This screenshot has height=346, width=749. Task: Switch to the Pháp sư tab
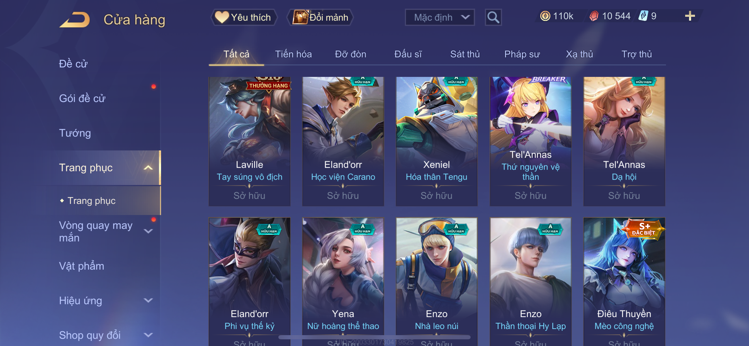click(x=522, y=54)
